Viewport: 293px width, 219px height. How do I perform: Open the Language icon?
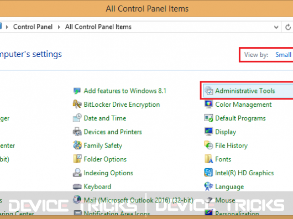(x=208, y=186)
